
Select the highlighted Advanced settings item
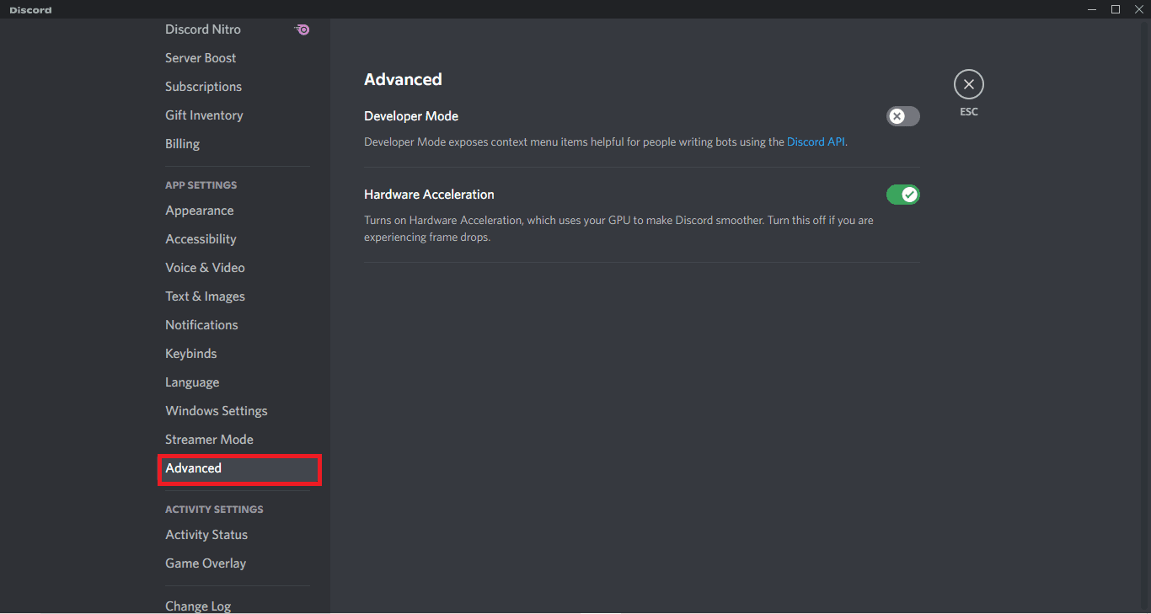(x=193, y=467)
